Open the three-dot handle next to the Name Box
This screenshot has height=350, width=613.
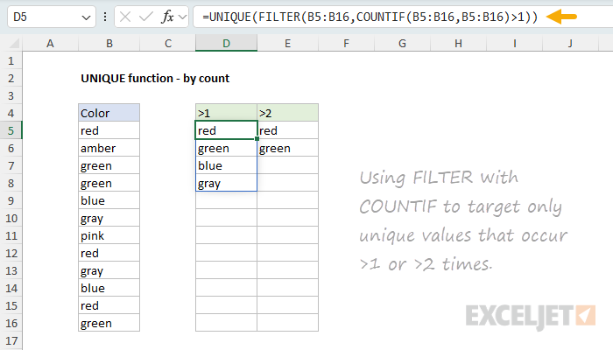tap(105, 17)
